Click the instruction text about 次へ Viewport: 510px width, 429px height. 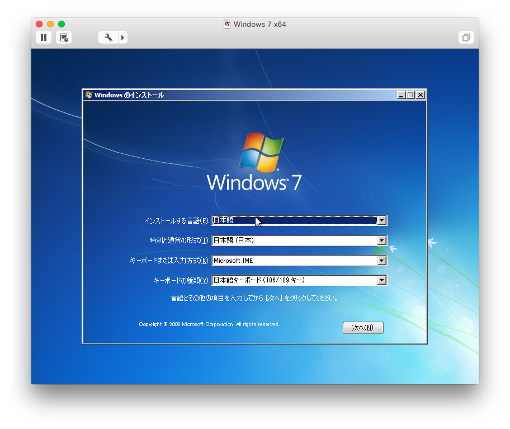pyautogui.click(x=254, y=298)
